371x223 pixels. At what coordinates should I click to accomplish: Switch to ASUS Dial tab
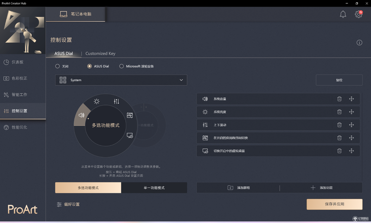point(64,53)
